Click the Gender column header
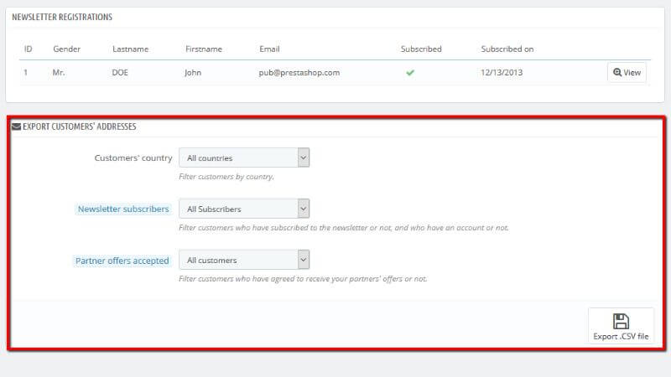 [67, 49]
